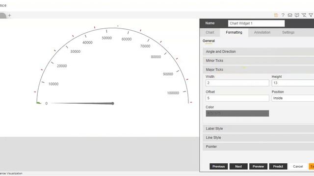Click the 40000 gauge label
This screenshot has height=176, width=314.
coord(87,43)
